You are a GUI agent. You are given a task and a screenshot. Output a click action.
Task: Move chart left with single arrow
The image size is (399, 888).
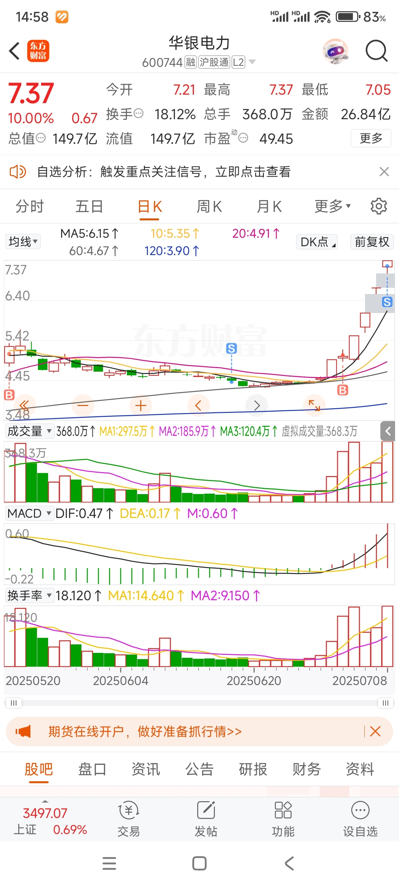pos(199,405)
